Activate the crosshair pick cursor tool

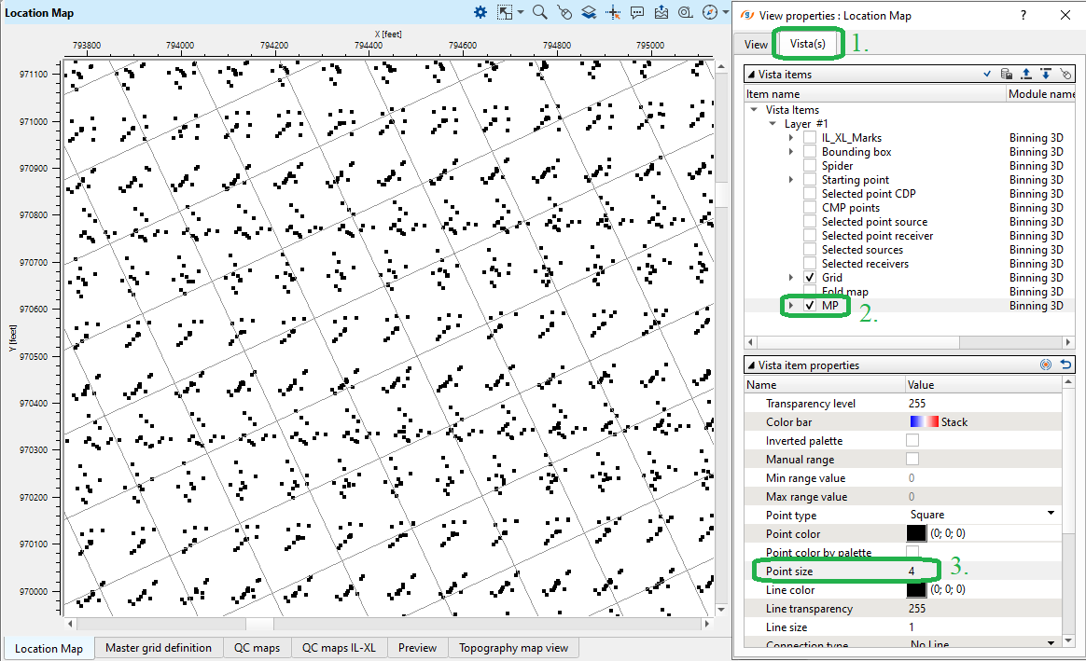(x=613, y=12)
